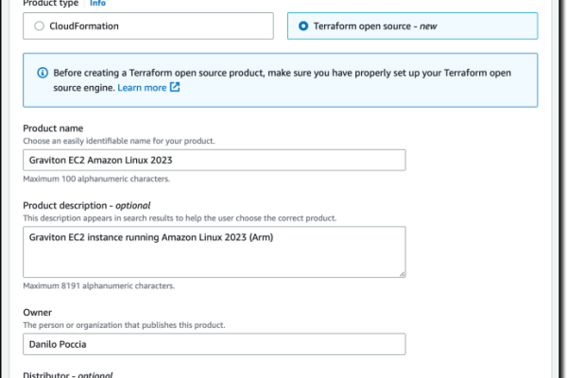
Task: Click the Owner field label
Action: pyautogui.click(x=37, y=313)
